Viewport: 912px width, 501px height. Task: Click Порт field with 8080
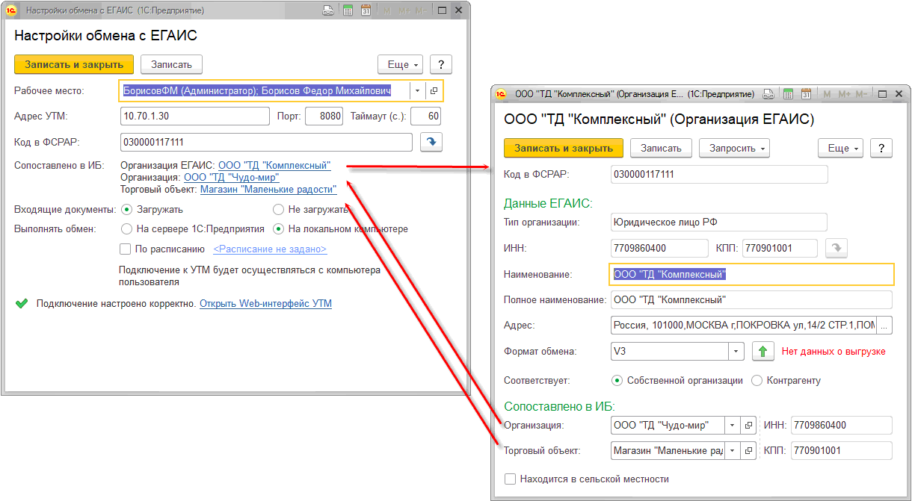(x=324, y=116)
